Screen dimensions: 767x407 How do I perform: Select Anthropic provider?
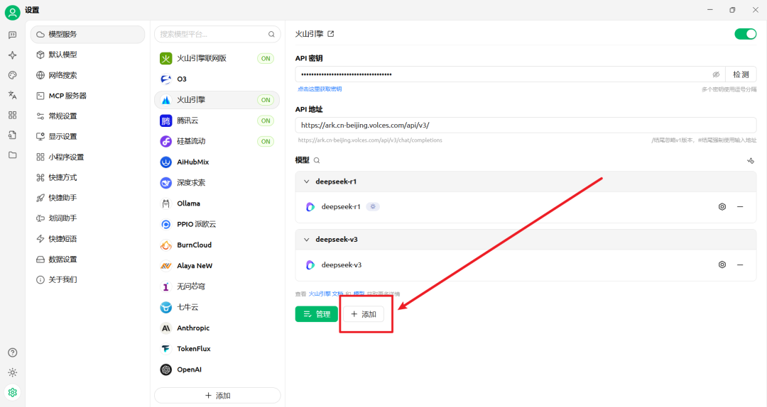tap(217, 328)
